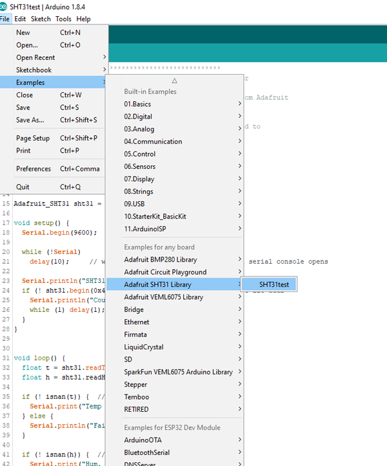Select Adafruit SHT31 Library entry

pos(175,284)
